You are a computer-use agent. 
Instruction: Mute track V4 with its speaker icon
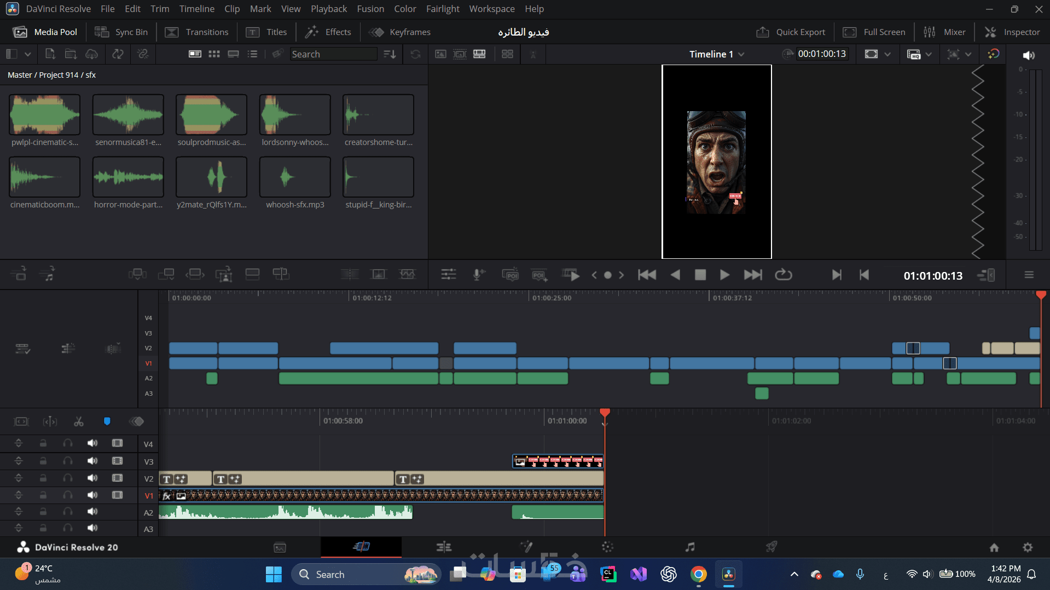coord(92,443)
